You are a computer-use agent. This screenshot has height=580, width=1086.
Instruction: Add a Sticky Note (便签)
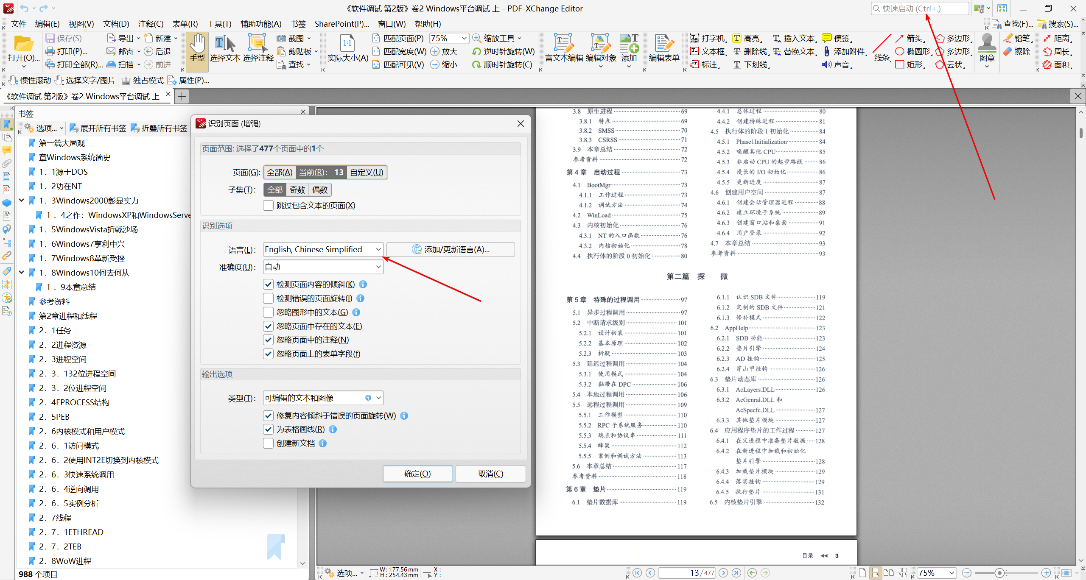[837, 38]
